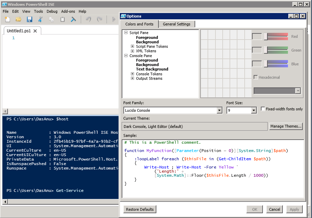Toggle the Hexadecimal checkbox
This screenshot has width=312, height=218.
(256, 77)
